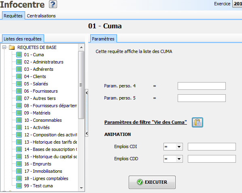Select the 01 - Cuma query icon
This screenshot has height=193, width=242.
click(19, 55)
